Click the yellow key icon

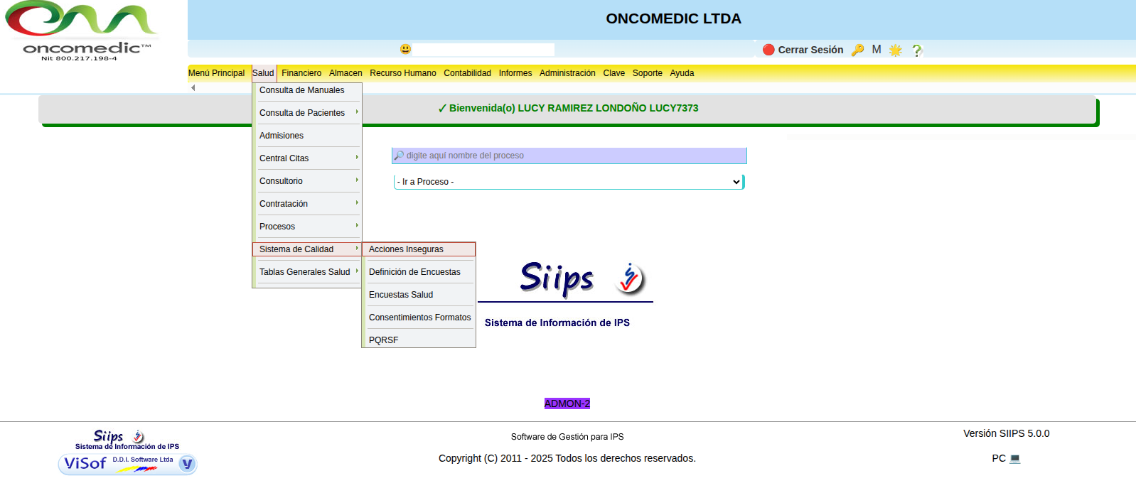click(x=857, y=50)
